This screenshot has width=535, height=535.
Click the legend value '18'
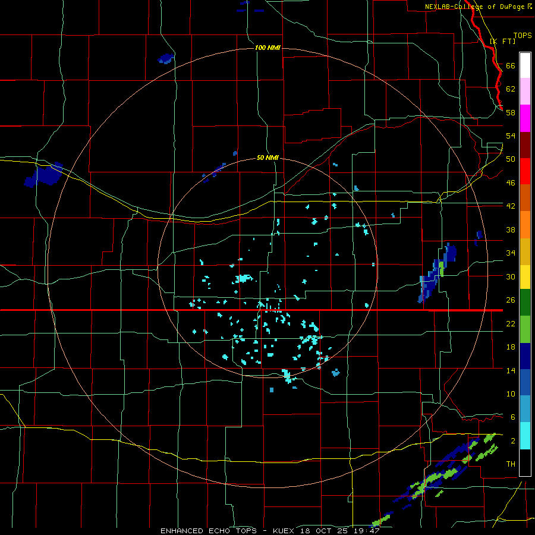(x=511, y=347)
